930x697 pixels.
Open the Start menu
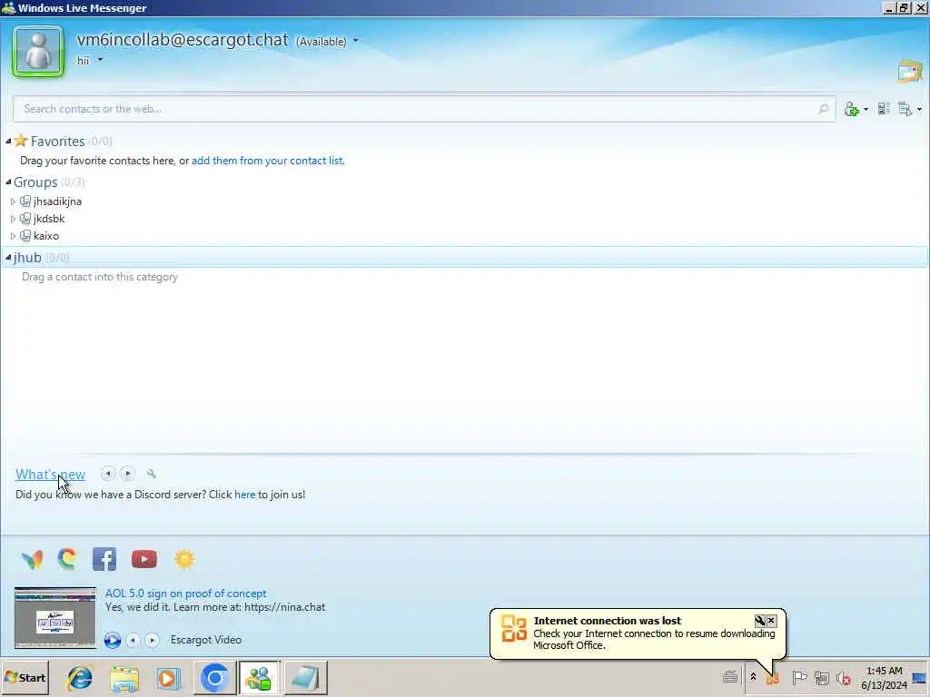[25, 677]
